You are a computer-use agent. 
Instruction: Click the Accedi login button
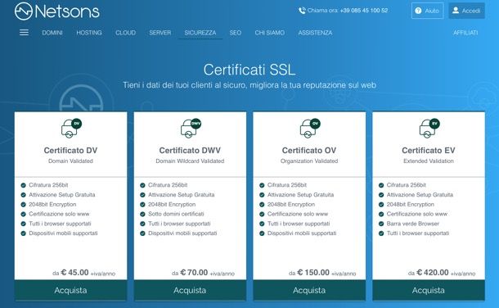466,11
